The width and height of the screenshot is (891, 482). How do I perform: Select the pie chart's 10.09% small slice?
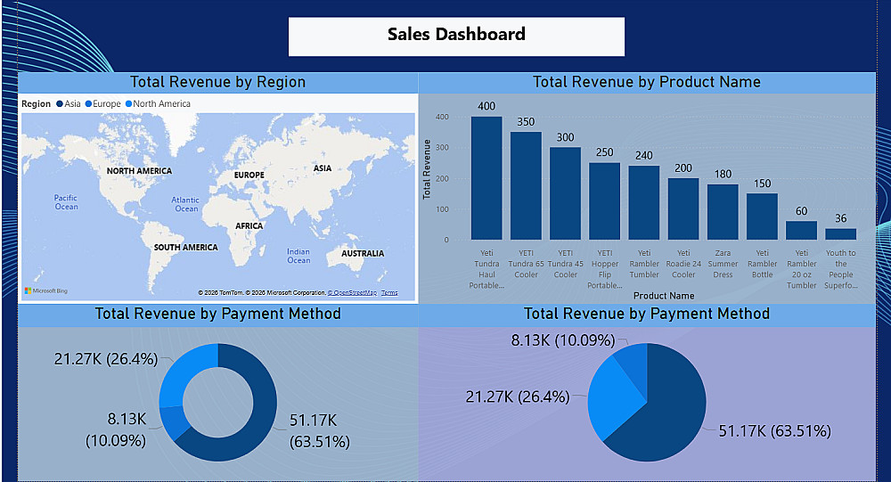coord(634,364)
